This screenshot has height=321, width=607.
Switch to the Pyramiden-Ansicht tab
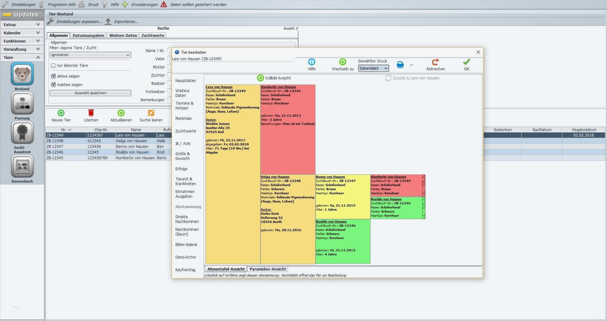[x=268, y=269]
